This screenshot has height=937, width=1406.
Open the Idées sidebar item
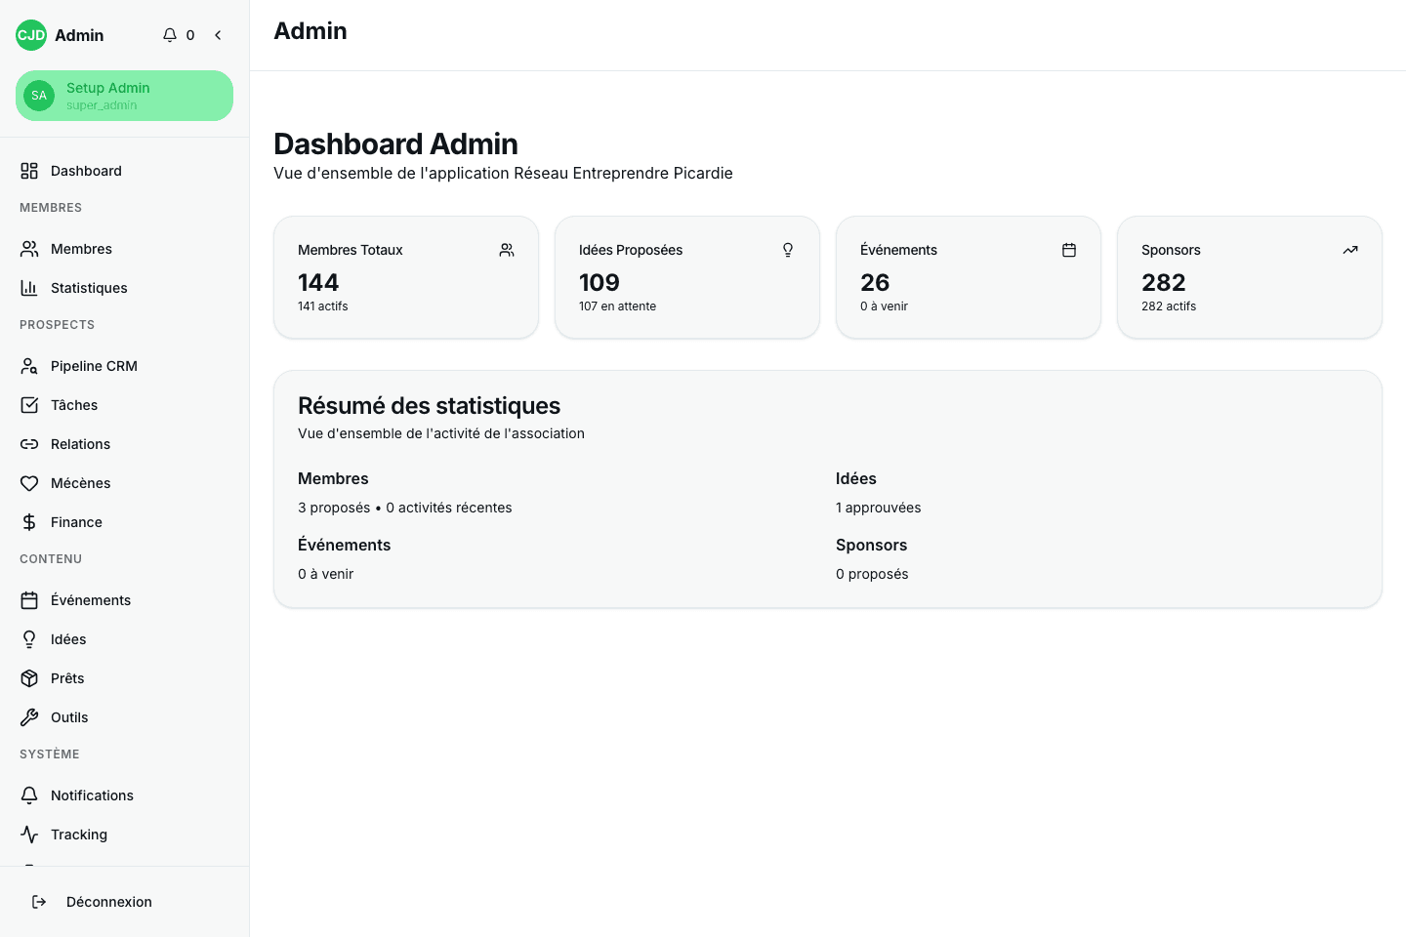(124, 639)
